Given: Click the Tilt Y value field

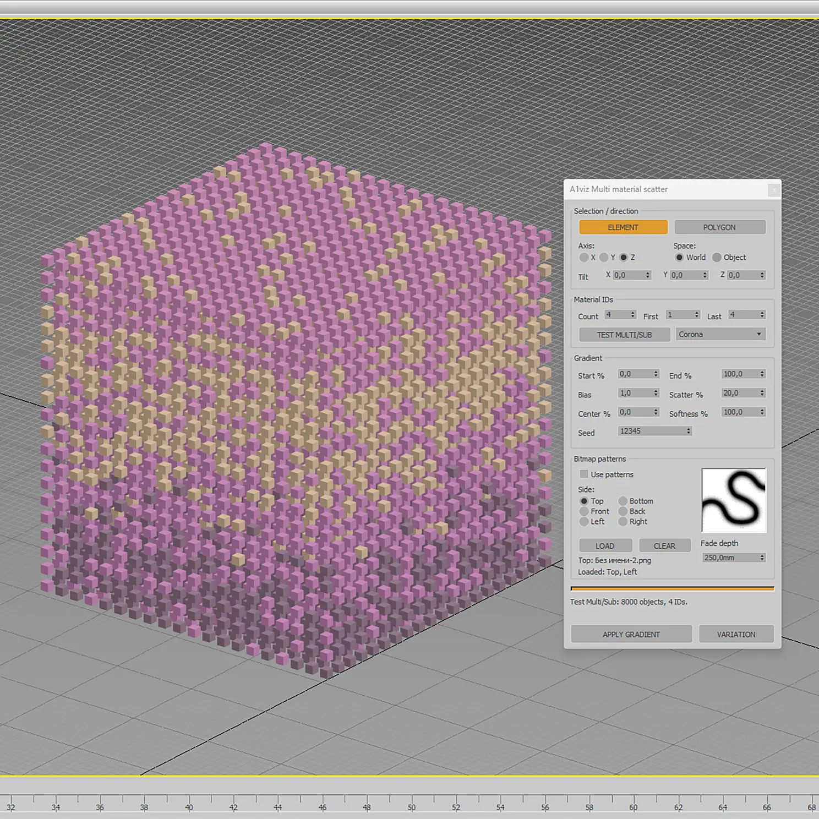Looking at the screenshot, I should 686,275.
